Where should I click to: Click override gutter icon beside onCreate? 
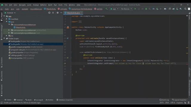[68, 38]
